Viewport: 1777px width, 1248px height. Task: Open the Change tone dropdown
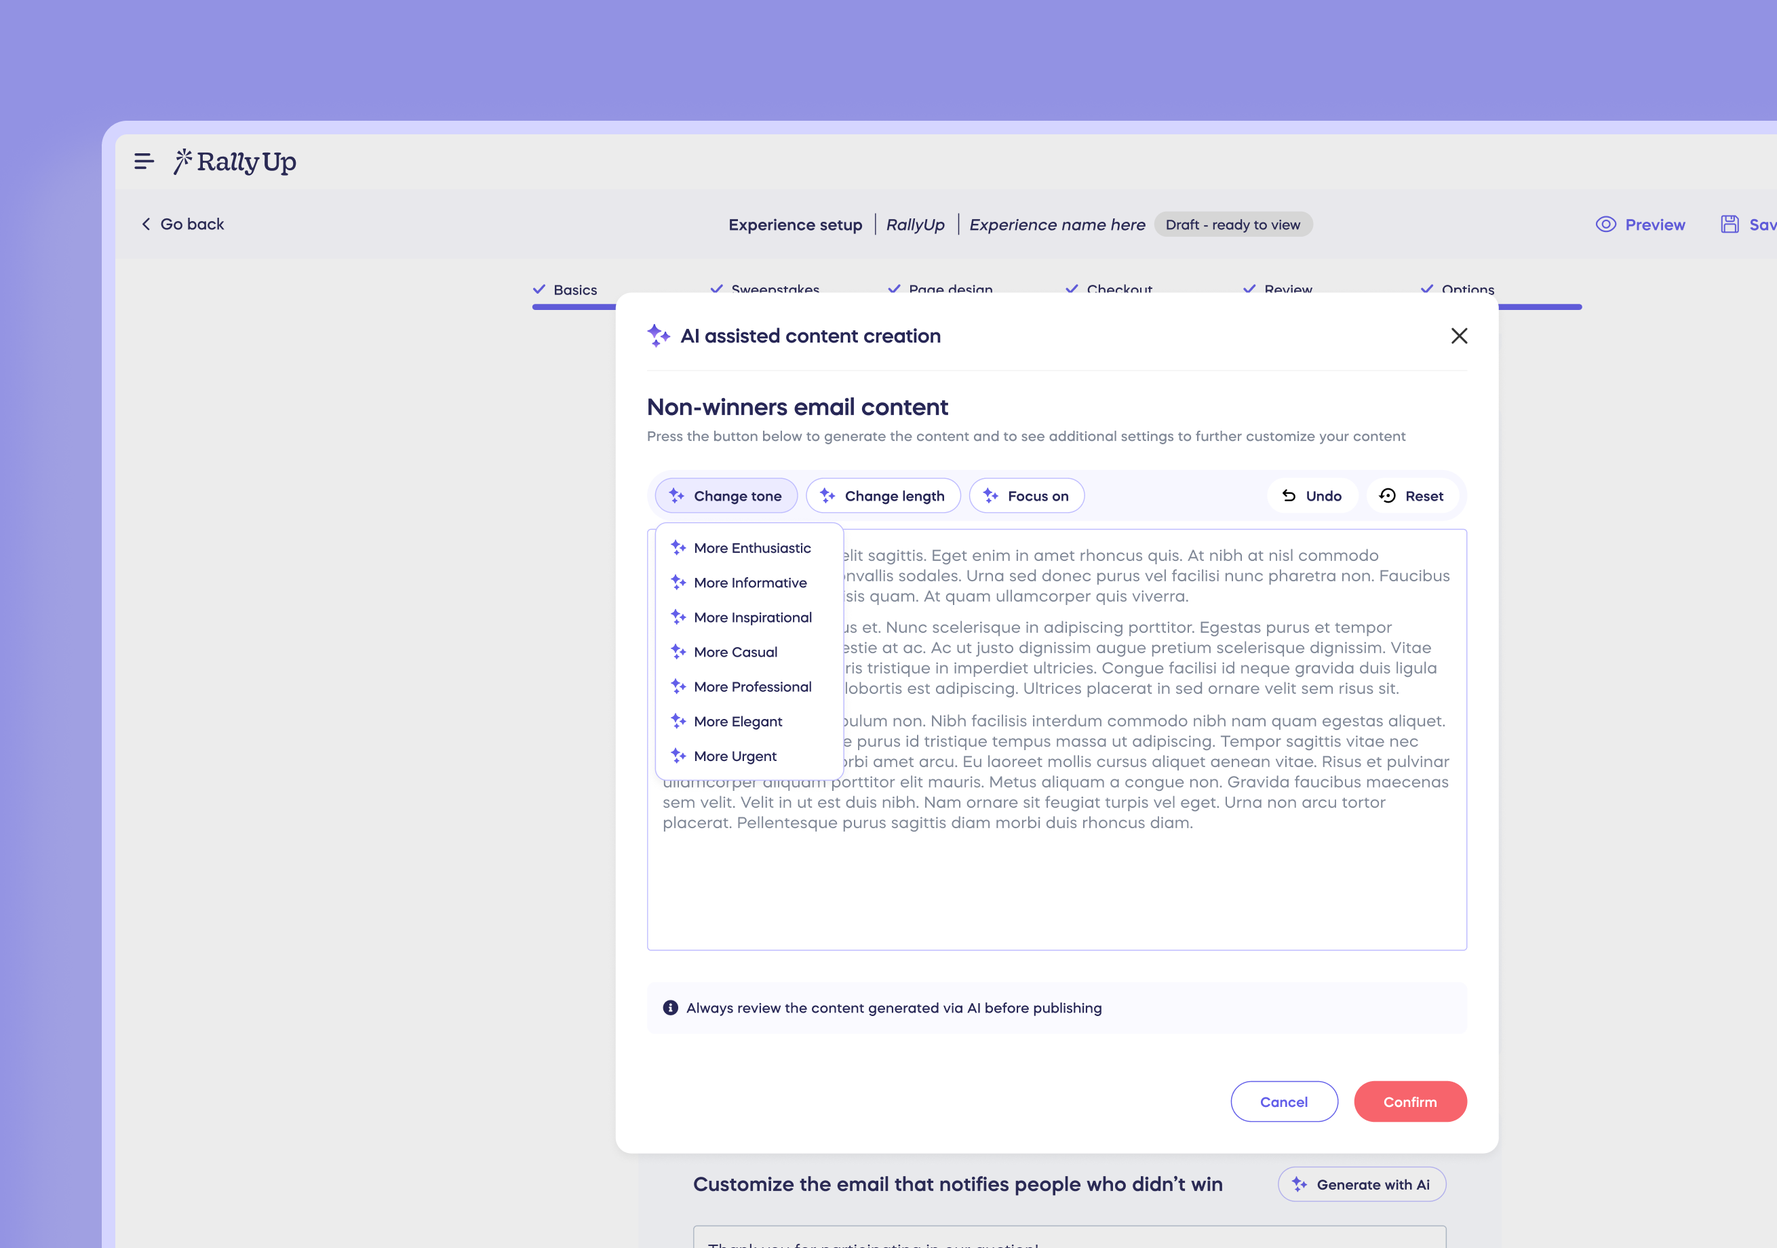pyautogui.click(x=726, y=496)
